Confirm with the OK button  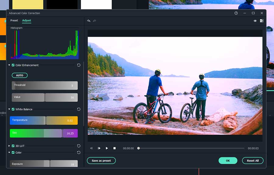[228, 160]
